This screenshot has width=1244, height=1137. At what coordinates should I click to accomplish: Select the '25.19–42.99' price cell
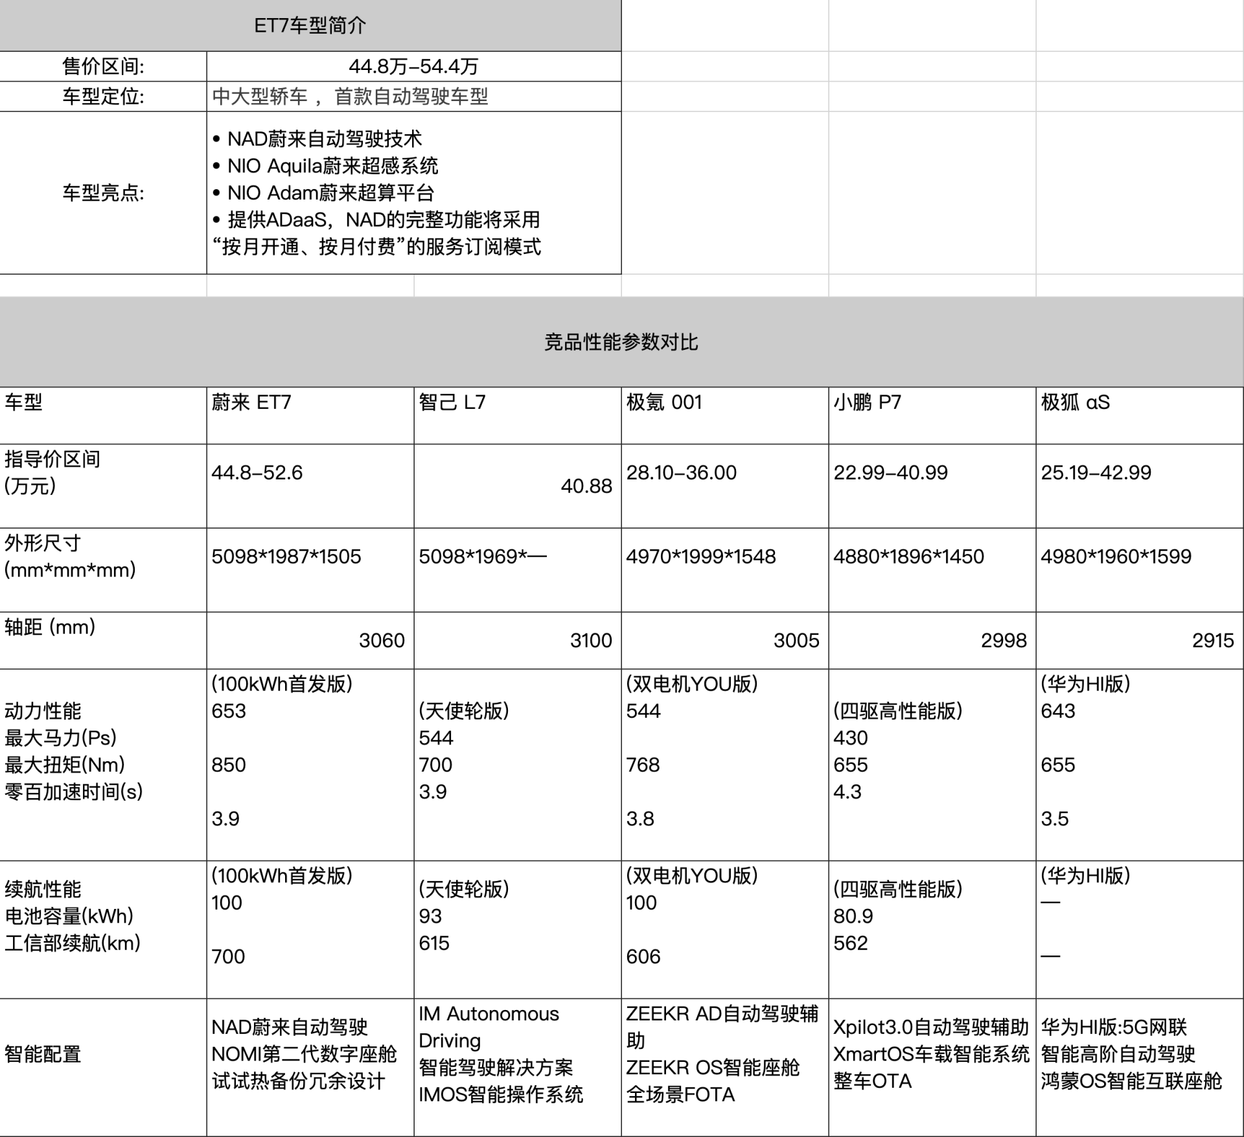tap(1140, 486)
